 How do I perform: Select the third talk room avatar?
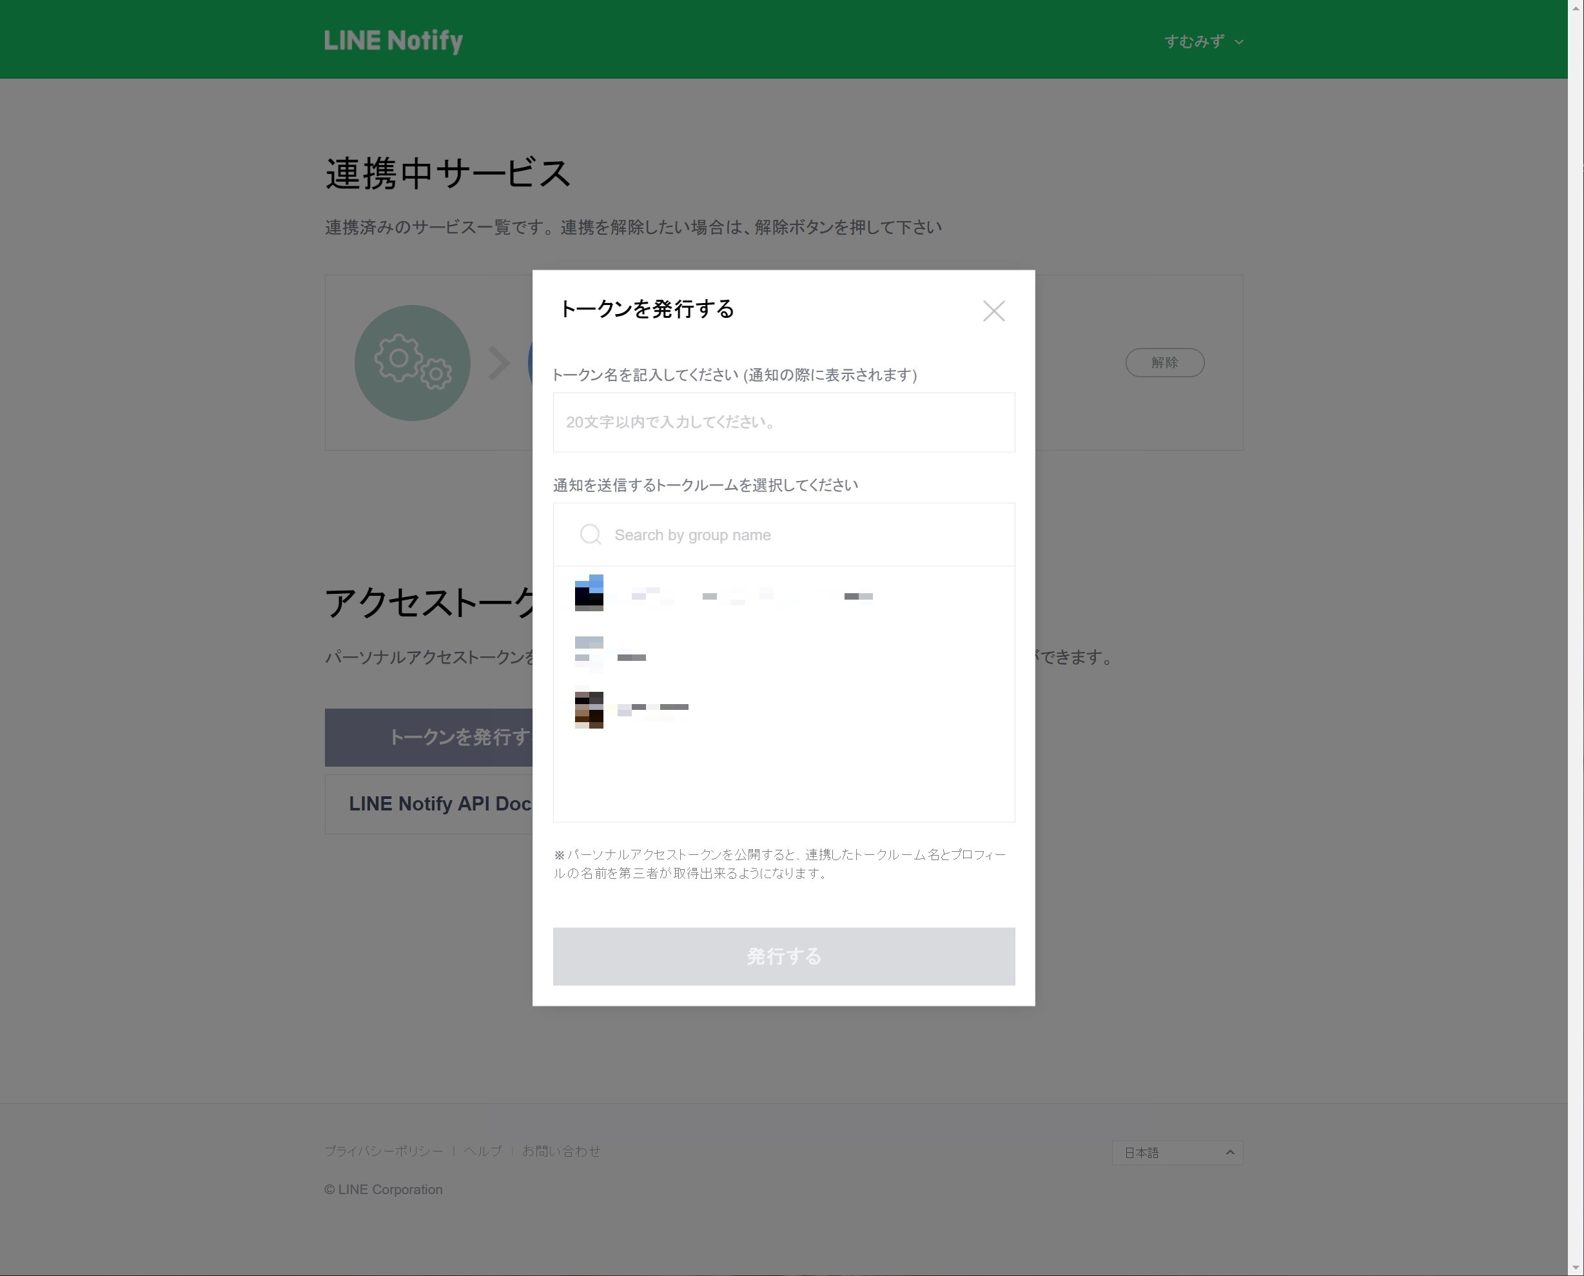pos(589,709)
